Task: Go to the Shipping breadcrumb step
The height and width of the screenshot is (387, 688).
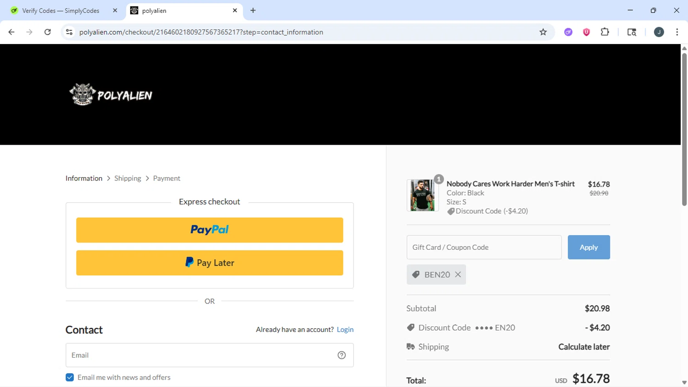Action: coord(128,178)
